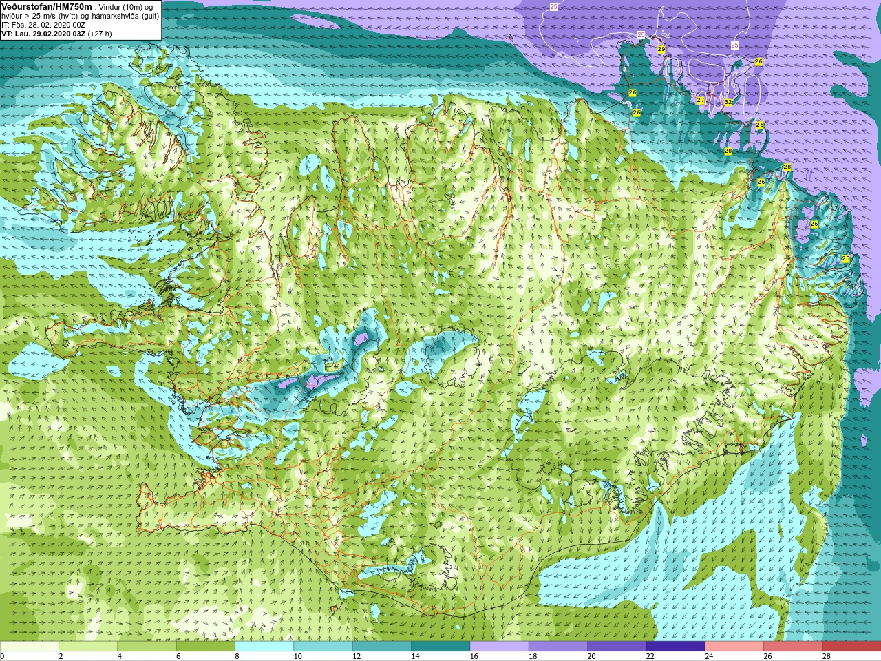Click the legend scale number 24

709,656
